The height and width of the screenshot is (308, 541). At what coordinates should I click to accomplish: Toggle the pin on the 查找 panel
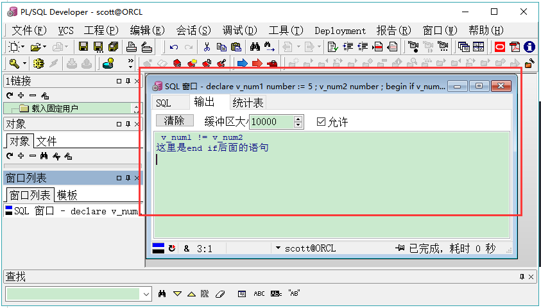pos(522,277)
